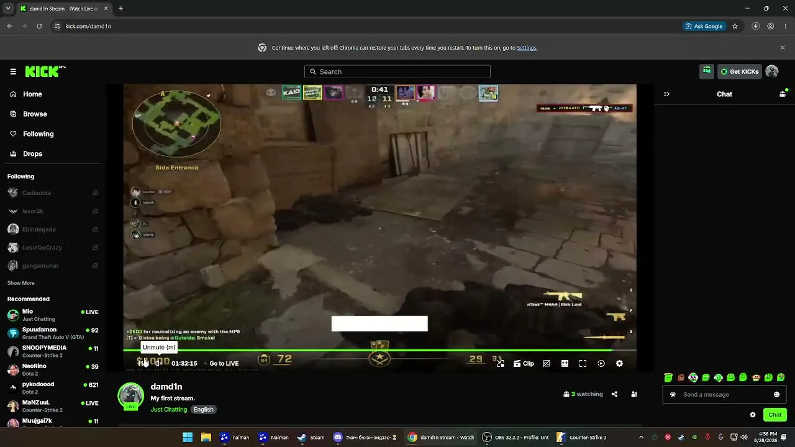Click the Send a message field
Screen dimensions: 795x447
(724, 395)
